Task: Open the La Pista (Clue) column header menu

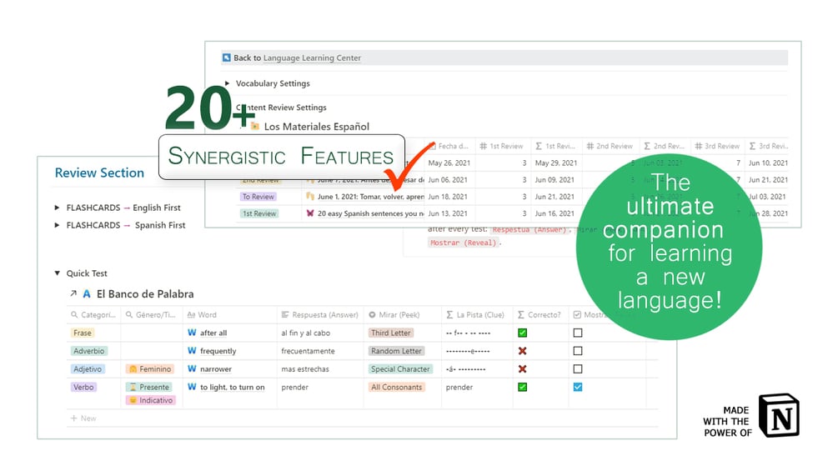Action: (x=477, y=315)
